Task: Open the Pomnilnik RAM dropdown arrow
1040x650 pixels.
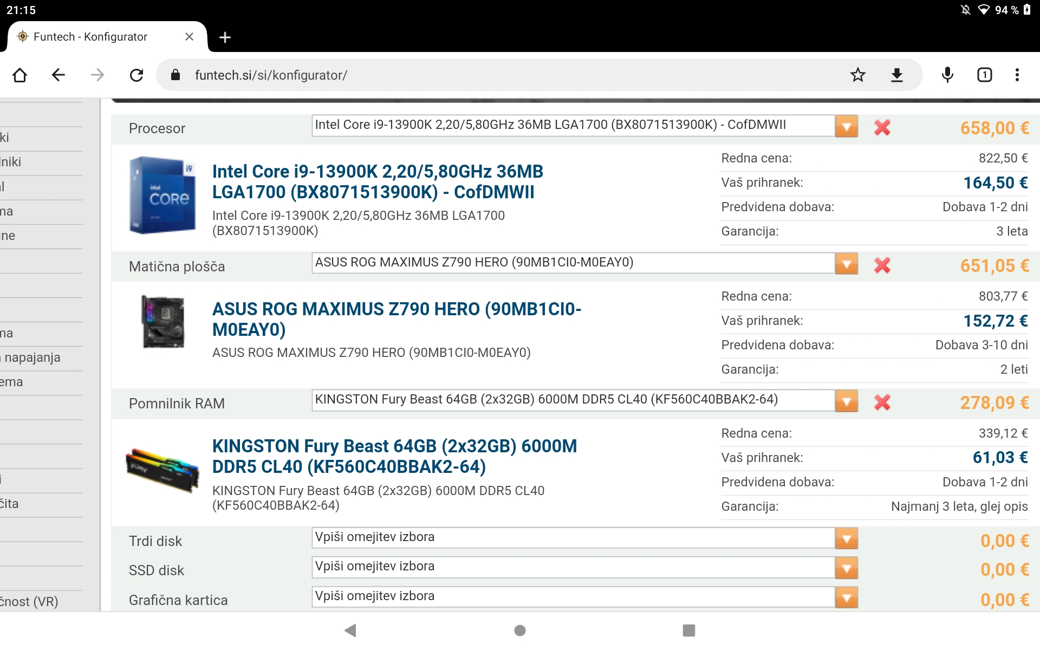Action: tap(847, 401)
